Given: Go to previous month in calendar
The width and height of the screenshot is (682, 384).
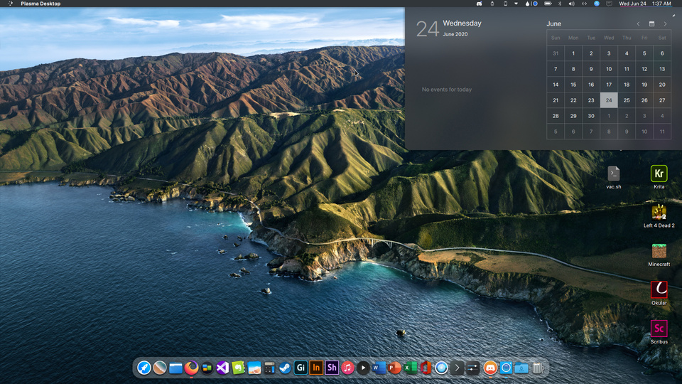Looking at the screenshot, I should click(x=638, y=23).
